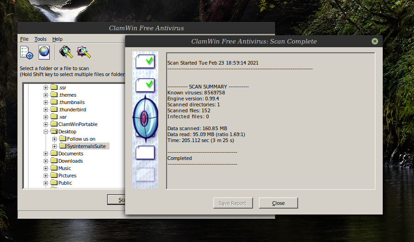The width and height of the screenshot is (414, 242).
Task: Click the SCAN SUMMARY heading
Action: tap(208, 87)
